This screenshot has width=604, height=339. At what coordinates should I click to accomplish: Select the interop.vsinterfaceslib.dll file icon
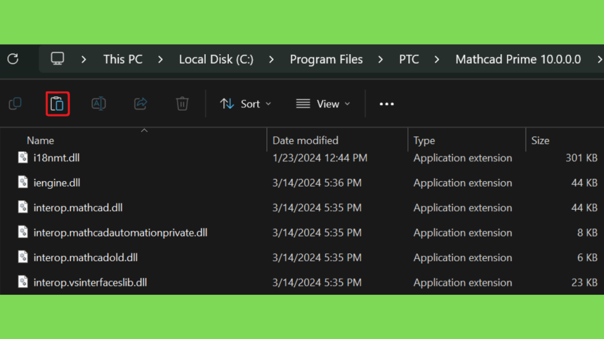(23, 282)
